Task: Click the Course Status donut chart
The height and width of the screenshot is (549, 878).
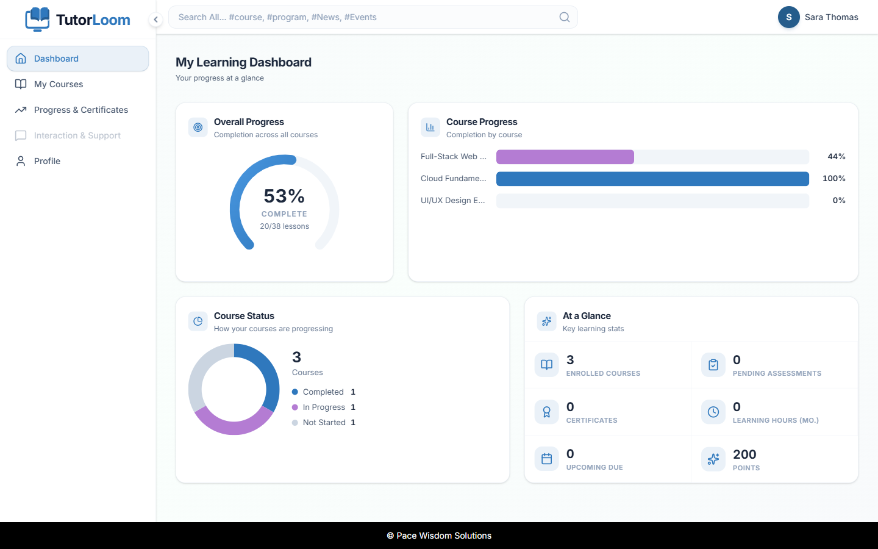Action: click(x=234, y=389)
